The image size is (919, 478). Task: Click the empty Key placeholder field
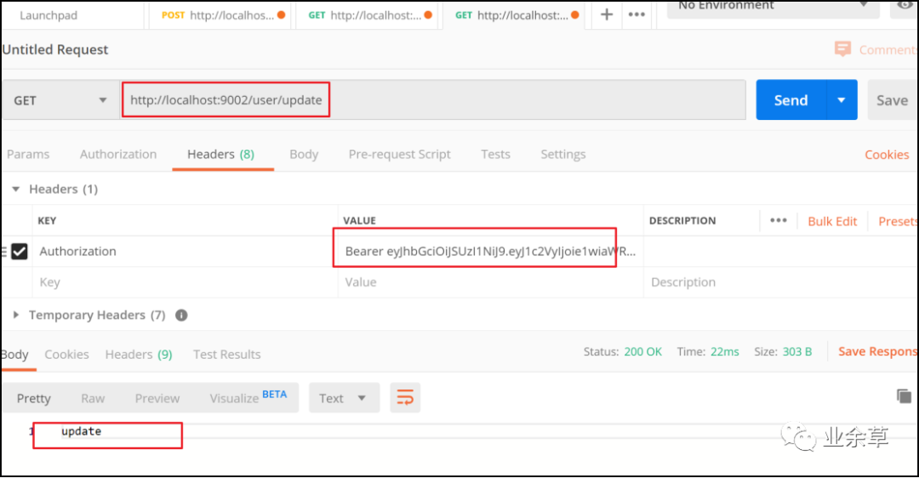click(185, 282)
